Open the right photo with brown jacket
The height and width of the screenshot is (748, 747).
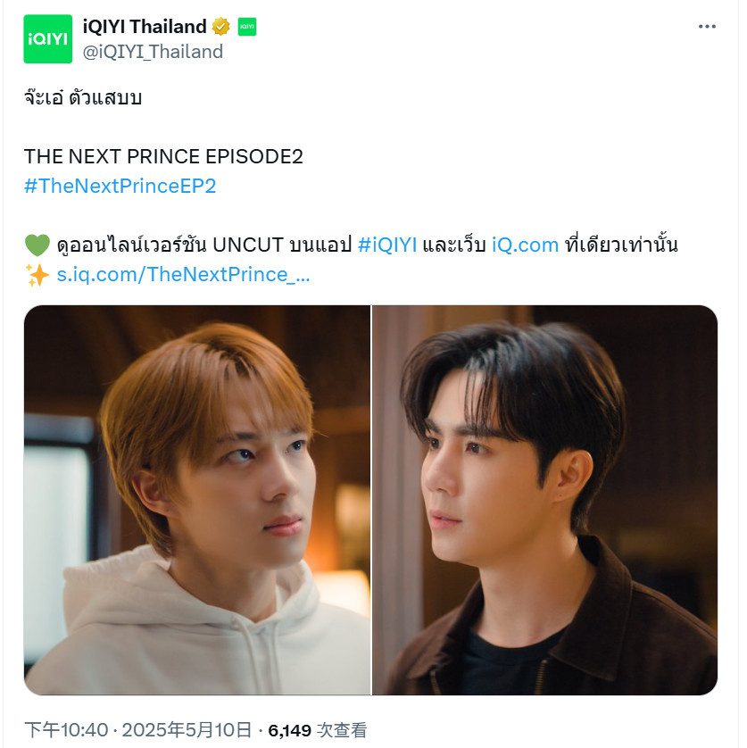tap(544, 500)
